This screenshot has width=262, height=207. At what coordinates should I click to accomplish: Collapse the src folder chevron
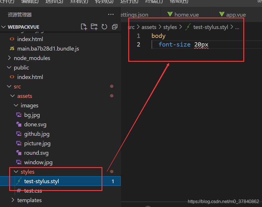coord(9,86)
